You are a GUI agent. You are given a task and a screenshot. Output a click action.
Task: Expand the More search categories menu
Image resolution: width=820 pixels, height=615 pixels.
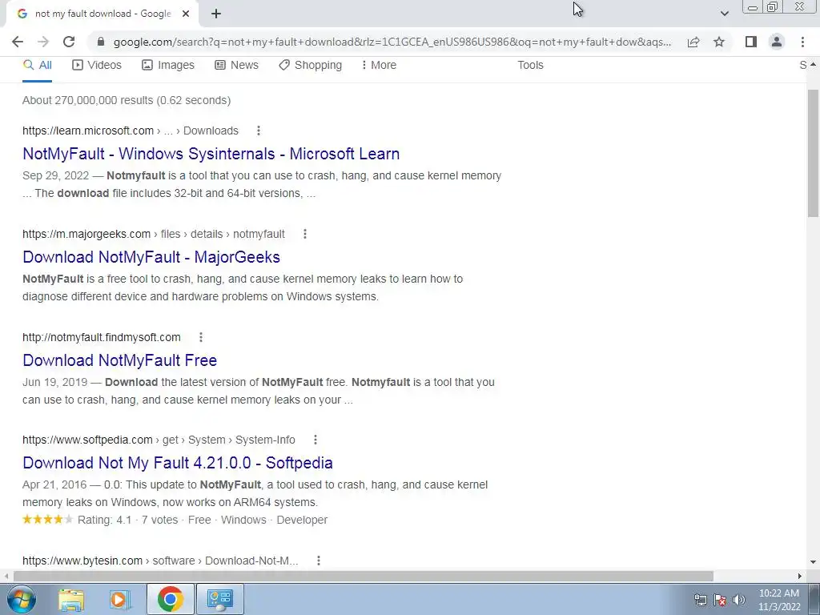click(379, 66)
